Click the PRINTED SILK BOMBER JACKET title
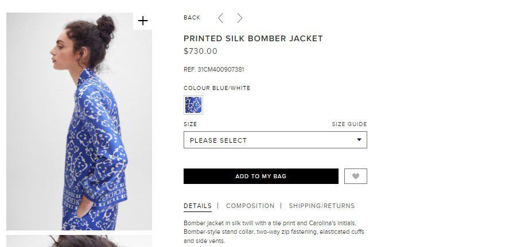This screenshot has width=517, height=247. pyautogui.click(x=253, y=39)
